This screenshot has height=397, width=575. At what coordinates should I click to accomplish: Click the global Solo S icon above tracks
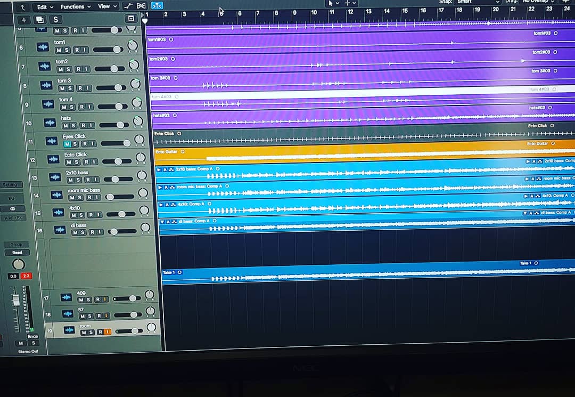(56, 20)
